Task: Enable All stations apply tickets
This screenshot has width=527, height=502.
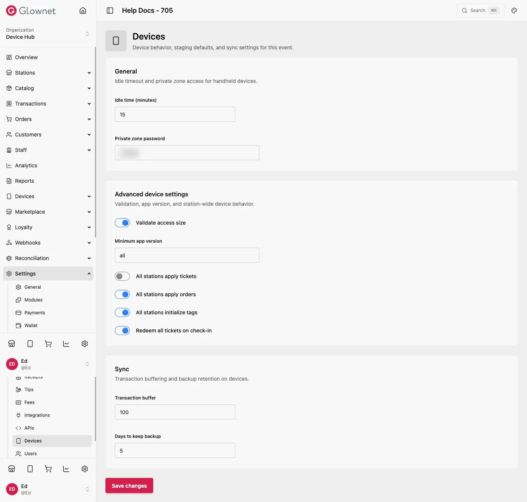Action: pos(122,276)
